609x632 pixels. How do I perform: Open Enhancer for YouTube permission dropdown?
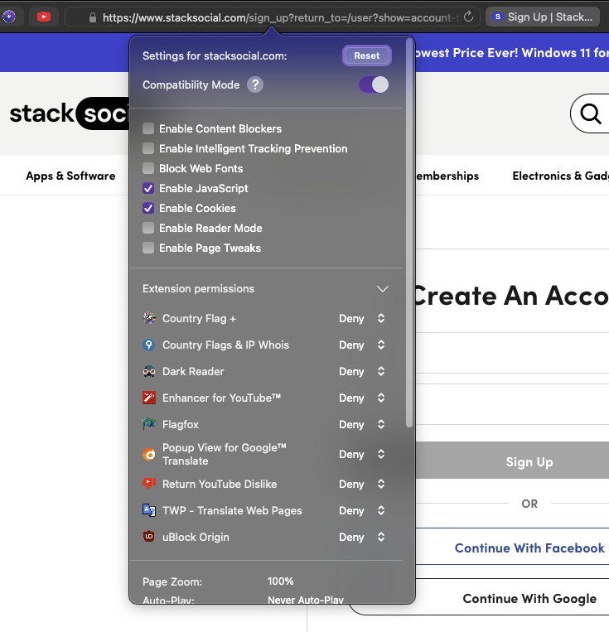362,398
